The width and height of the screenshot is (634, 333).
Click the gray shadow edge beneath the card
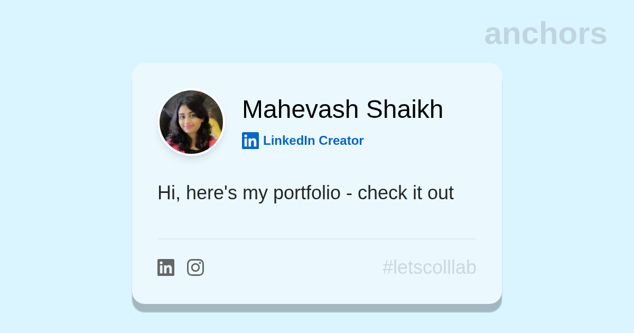[x=317, y=308]
